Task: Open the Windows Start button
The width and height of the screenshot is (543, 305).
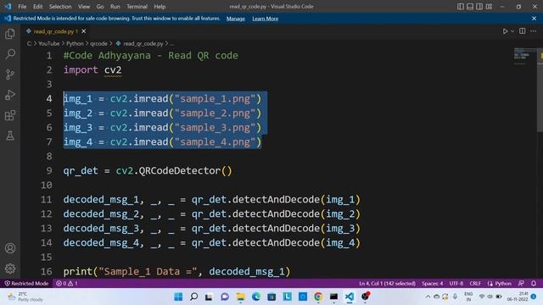Action: pyautogui.click(x=178, y=297)
